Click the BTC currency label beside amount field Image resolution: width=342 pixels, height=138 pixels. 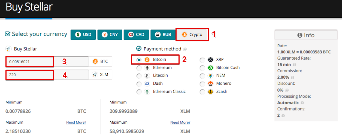tap(100, 62)
